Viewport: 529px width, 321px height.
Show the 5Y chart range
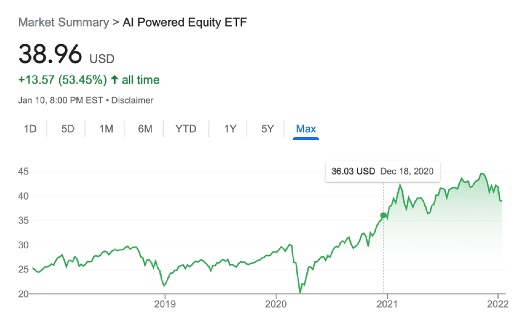(x=268, y=128)
